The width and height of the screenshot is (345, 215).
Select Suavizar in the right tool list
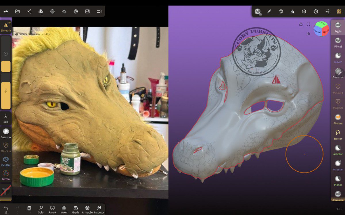click(338, 73)
